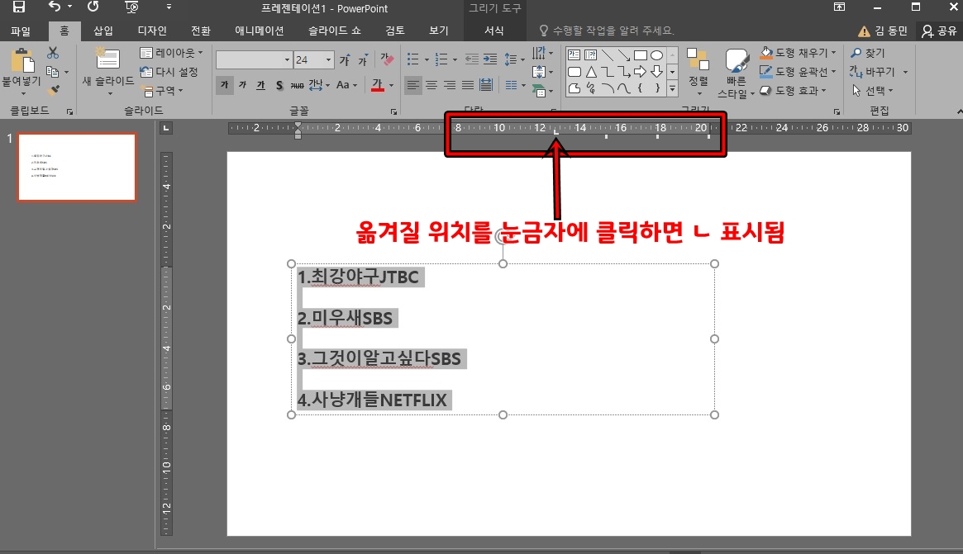Image resolution: width=963 pixels, height=554 pixels.
Task: Increase list indent level icon
Action: pos(490,59)
